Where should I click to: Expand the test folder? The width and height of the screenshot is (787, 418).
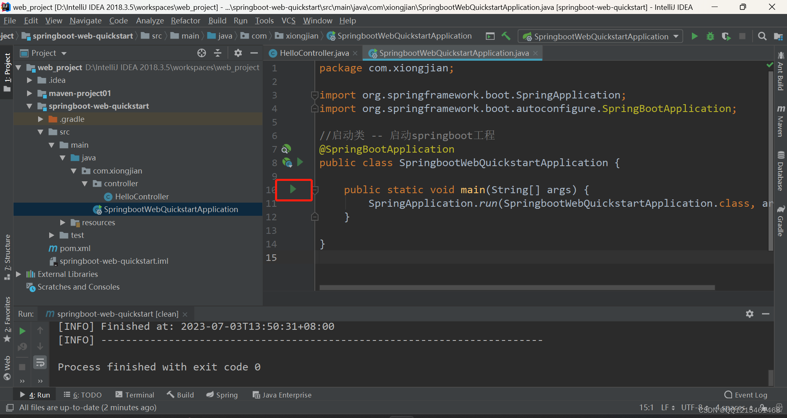pyautogui.click(x=51, y=235)
